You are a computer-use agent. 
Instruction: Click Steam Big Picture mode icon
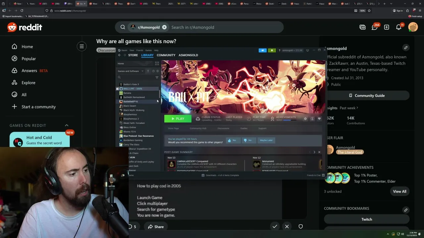click(x=307, y=50)
